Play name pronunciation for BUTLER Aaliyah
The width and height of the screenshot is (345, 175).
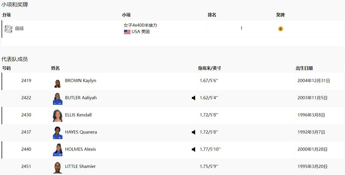[193, 98]
